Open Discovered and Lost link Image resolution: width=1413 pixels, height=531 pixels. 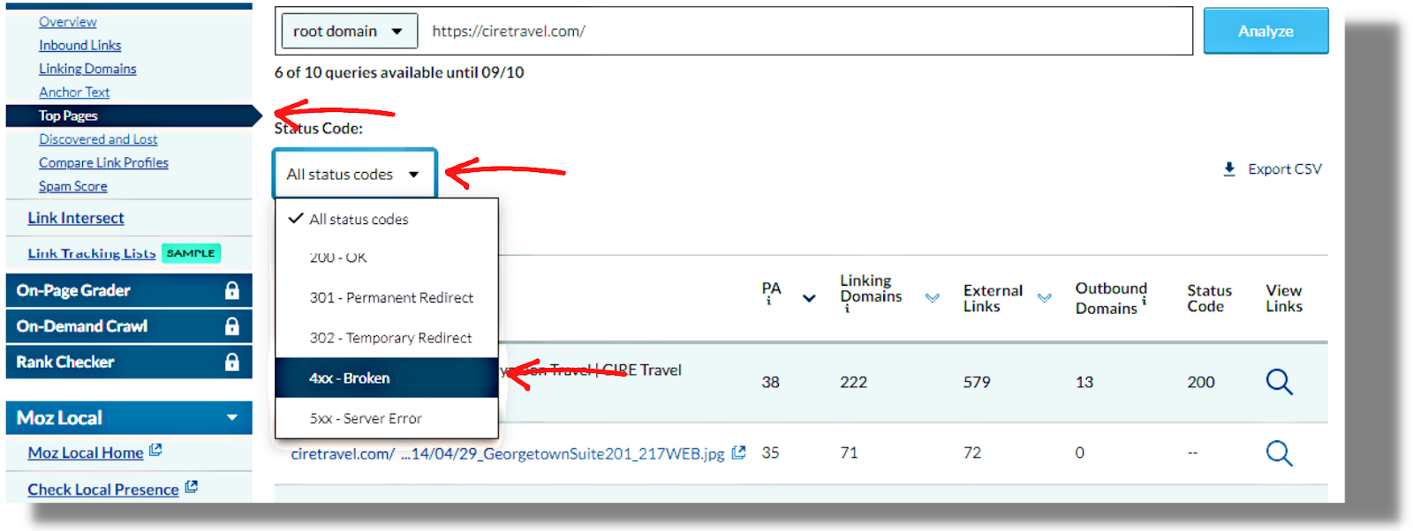[98, 139]
